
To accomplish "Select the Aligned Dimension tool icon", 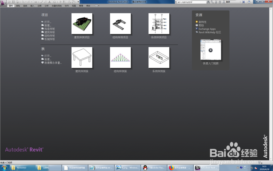I will (x=42, y=2).
